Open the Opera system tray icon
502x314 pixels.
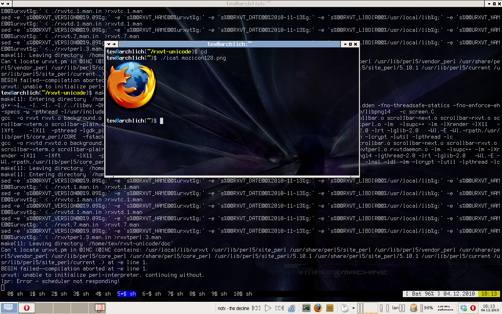coord(473,308)
